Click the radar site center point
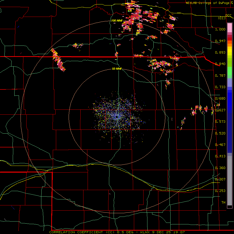234x234 pixels. coord(117,117)
